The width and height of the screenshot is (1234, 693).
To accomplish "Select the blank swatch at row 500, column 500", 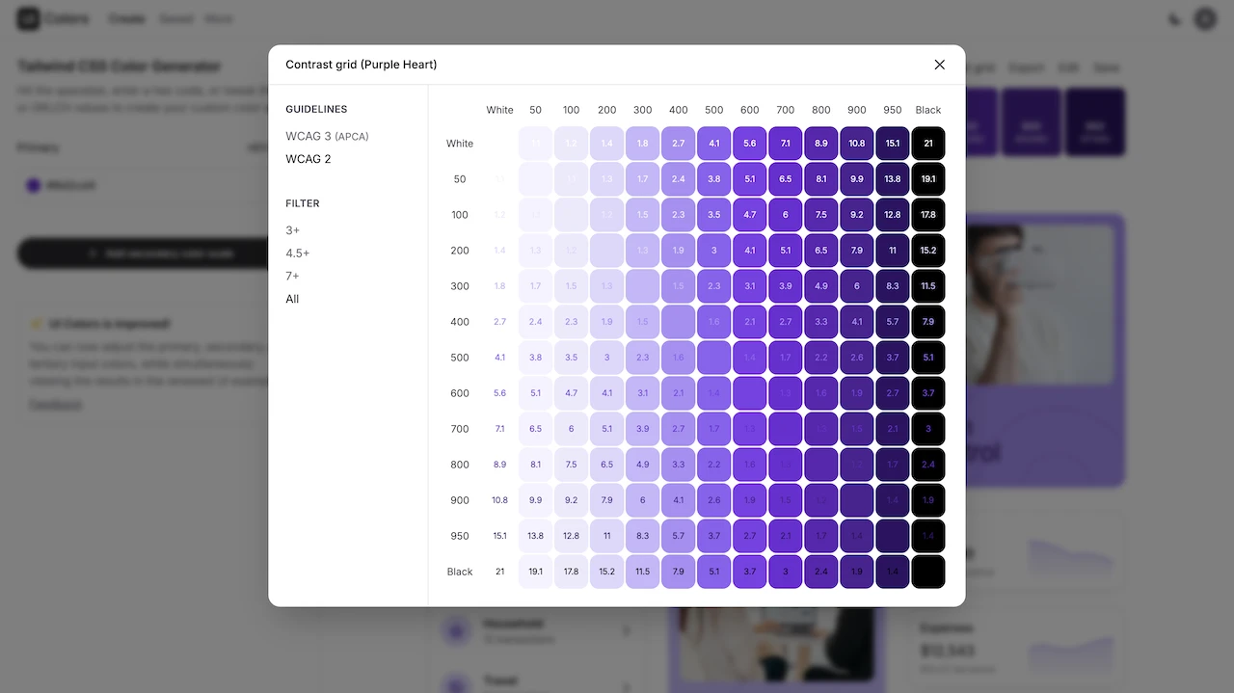I will click(x=714, y=358).
